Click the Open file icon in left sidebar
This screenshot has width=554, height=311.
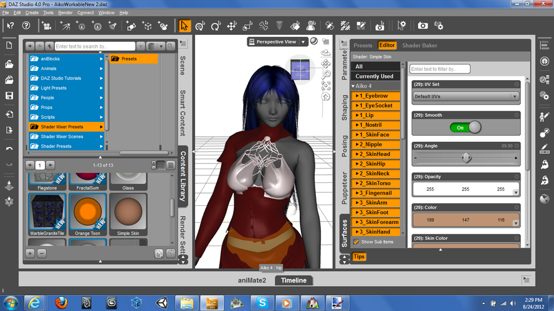tap(9, 64)
